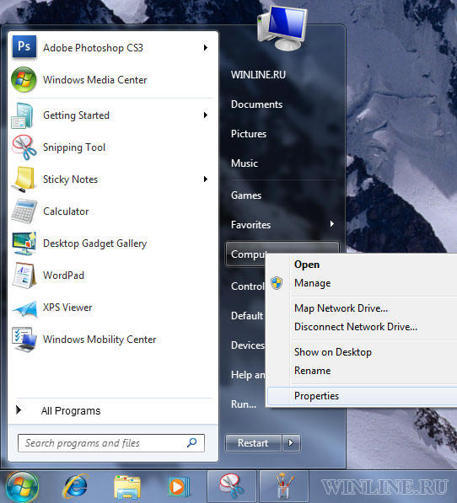The width and height of the screenshot is (457, 503).
Task: Click the Snipping Tool label
Action: point(74,147)
